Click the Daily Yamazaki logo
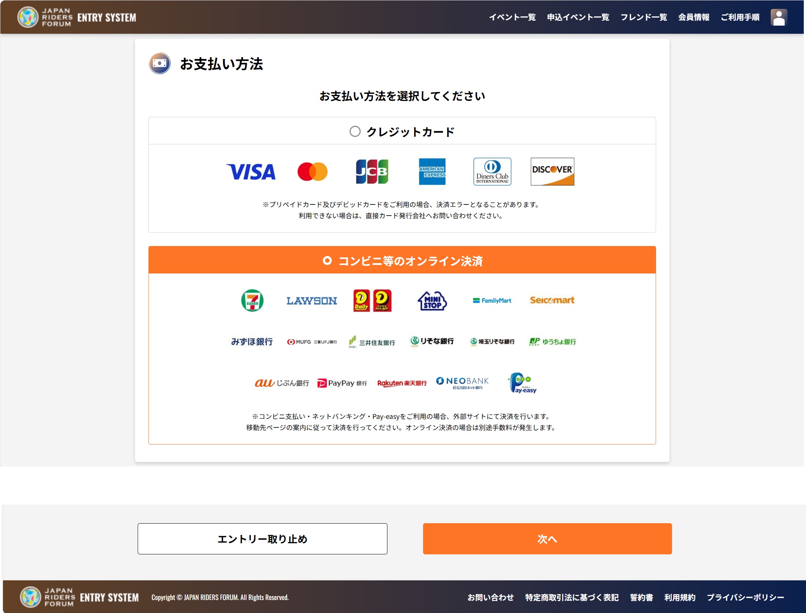This screenshot has width=806, height=613. click(372, 300)
